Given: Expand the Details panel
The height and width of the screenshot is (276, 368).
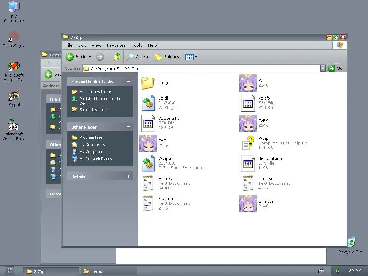Looking at the screenshot, I should click(x=128, y=176).
